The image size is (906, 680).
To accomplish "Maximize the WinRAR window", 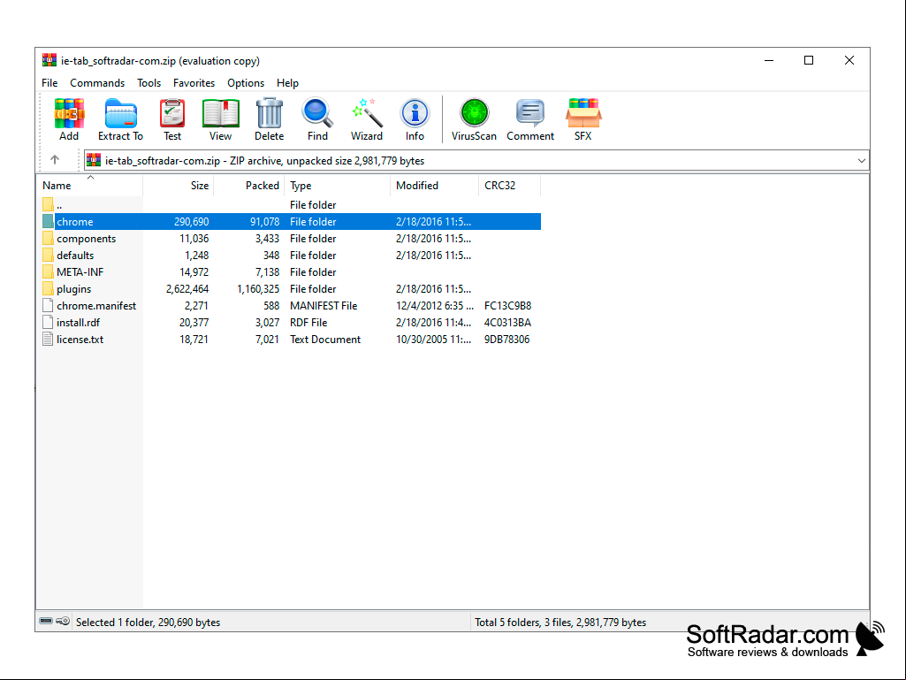I will [809, 60].
